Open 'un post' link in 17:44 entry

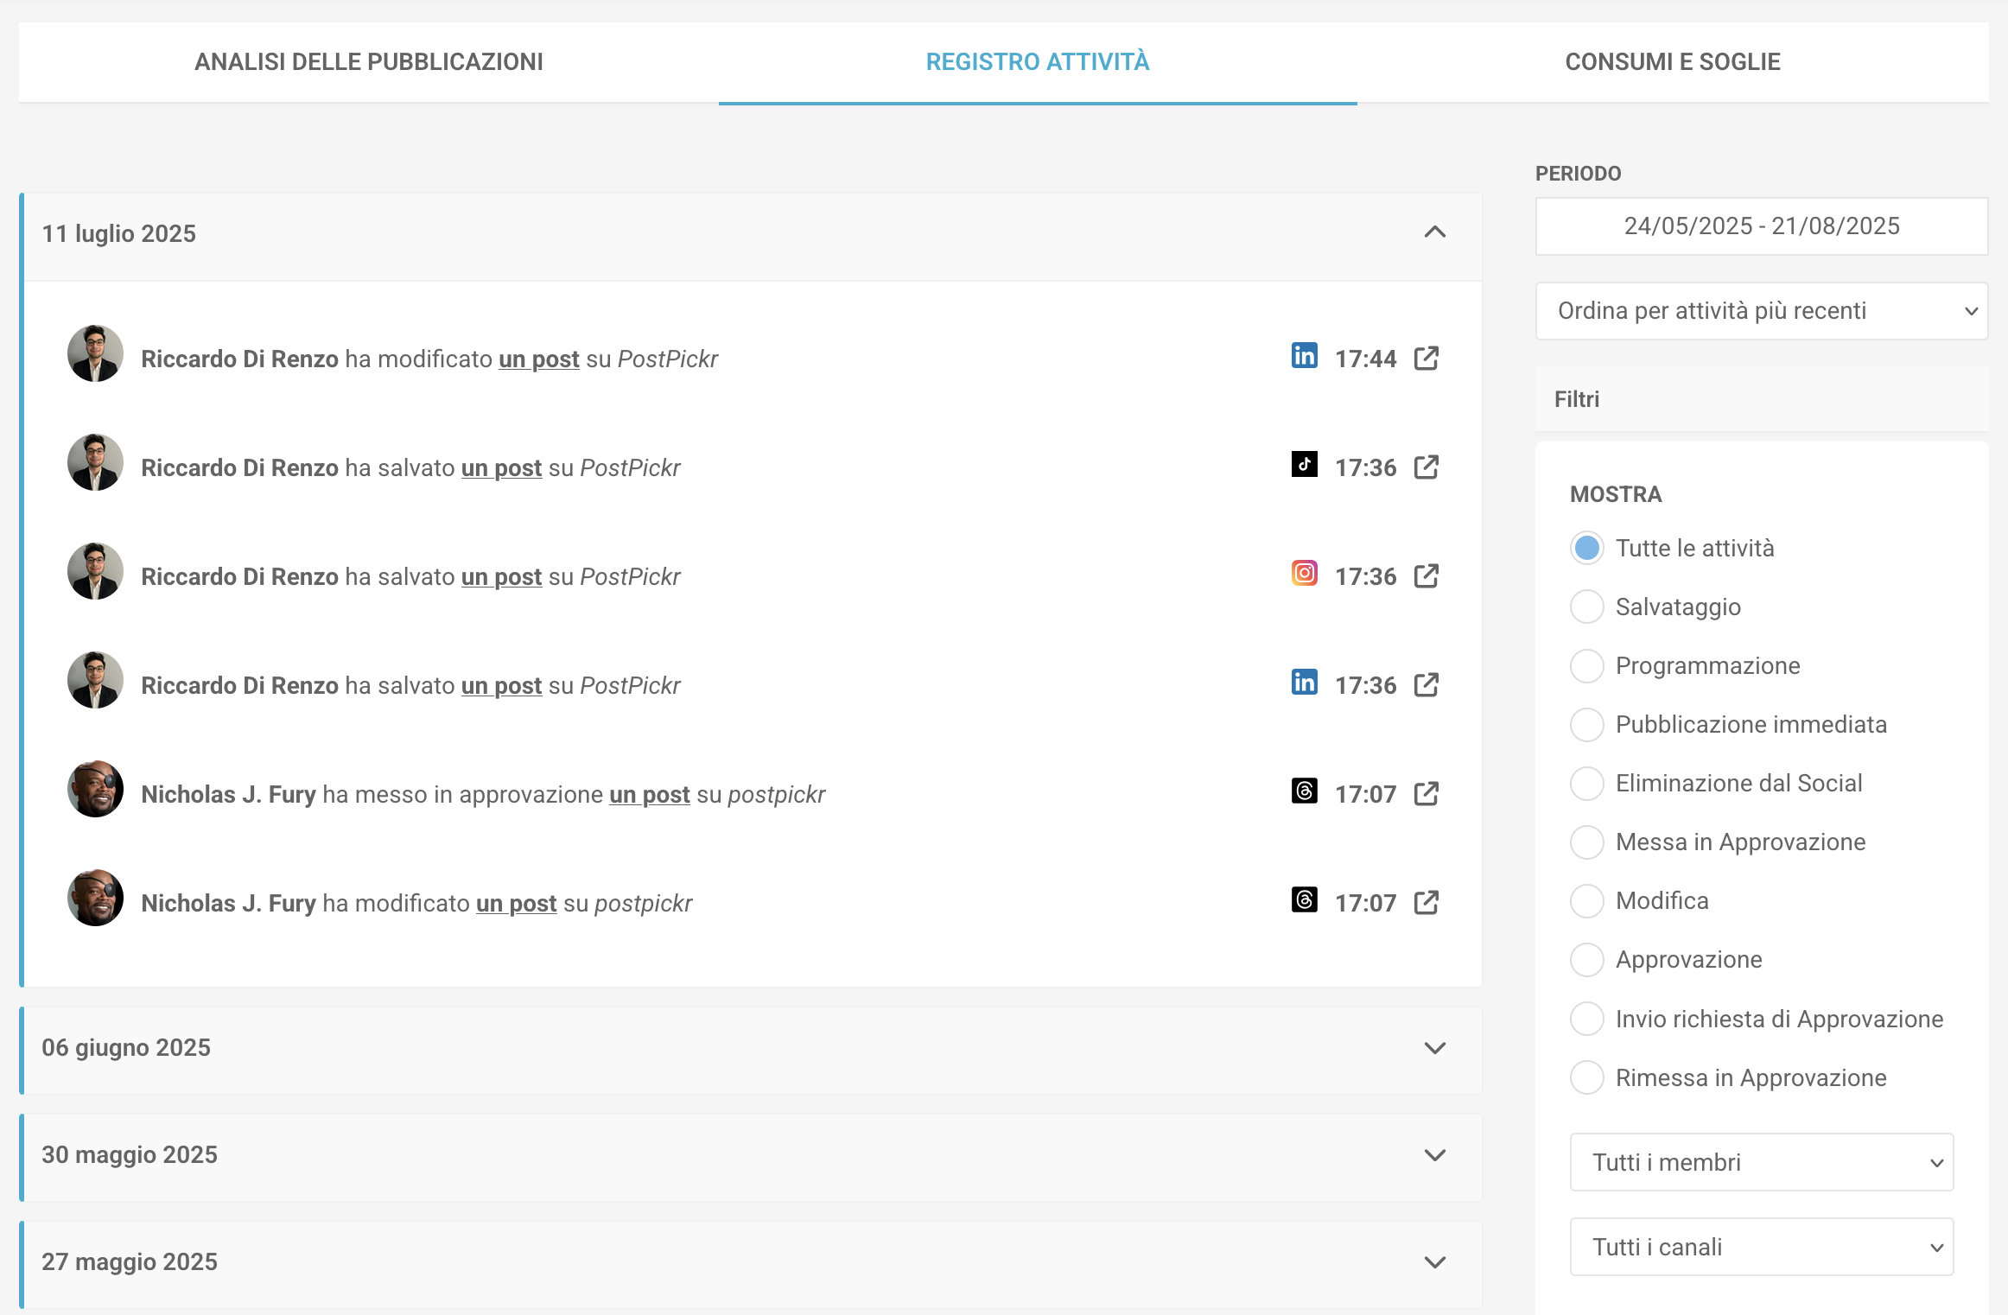tap(538, 359)
